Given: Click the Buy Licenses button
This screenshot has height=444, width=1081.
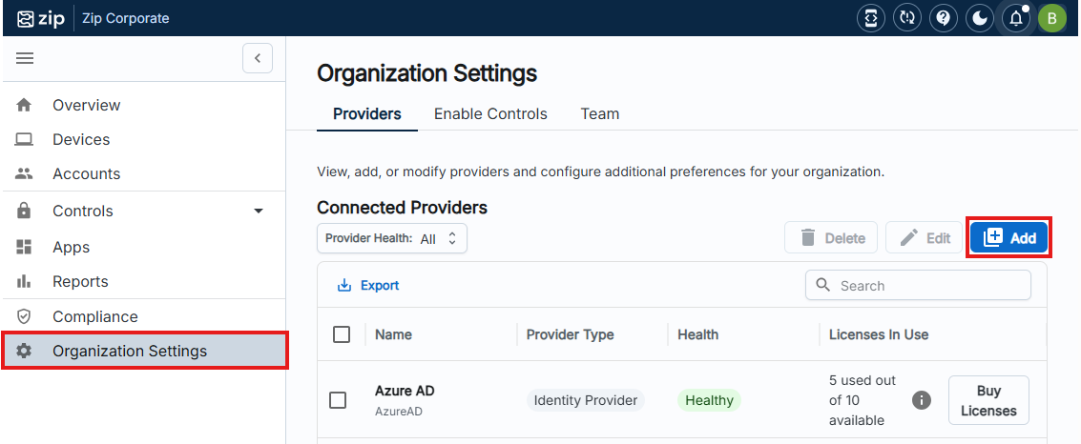Looking at the screenshot, I should tap(988, 400).
